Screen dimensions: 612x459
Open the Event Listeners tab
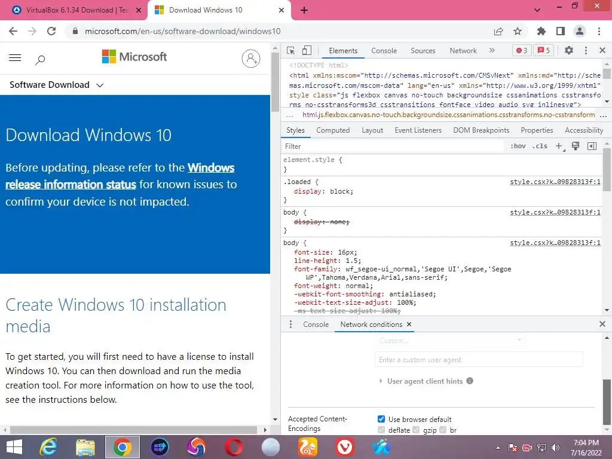(418, 130)
